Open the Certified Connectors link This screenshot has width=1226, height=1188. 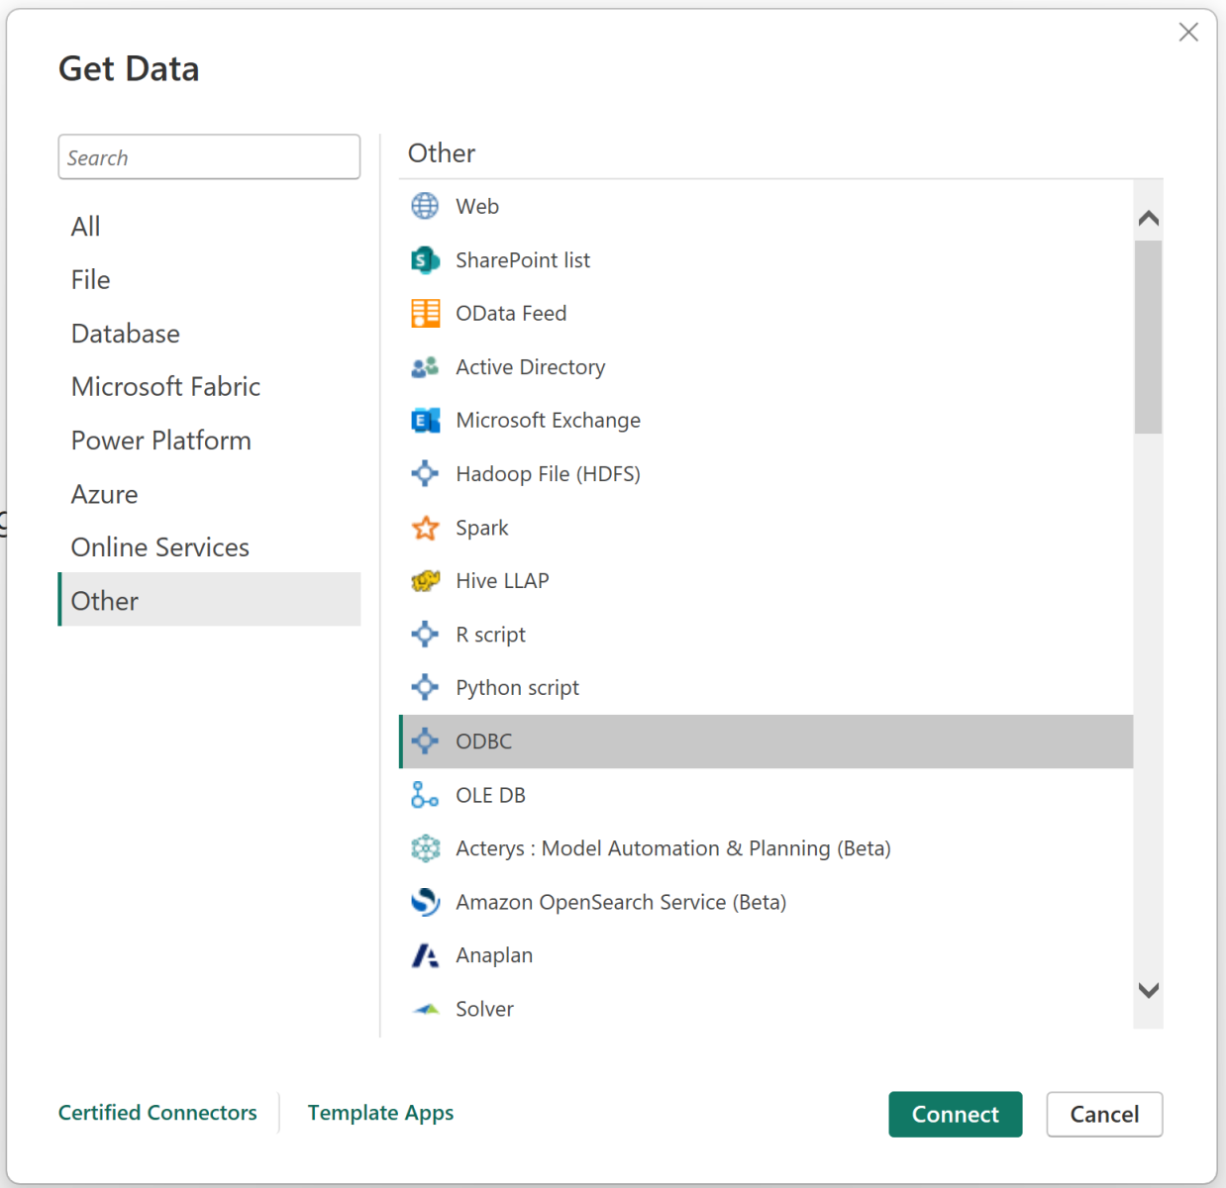157,1113
